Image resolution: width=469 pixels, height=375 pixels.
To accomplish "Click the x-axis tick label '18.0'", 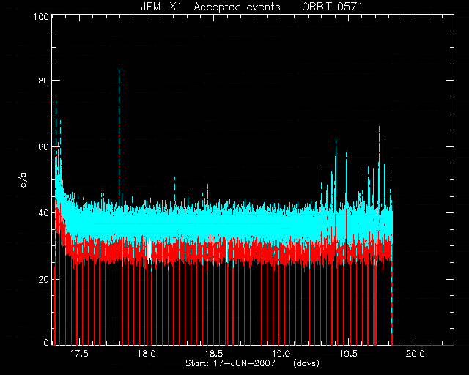I will click(147, 354).
